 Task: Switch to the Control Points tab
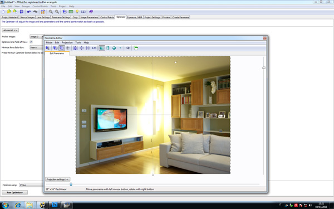tap(107, 17)
